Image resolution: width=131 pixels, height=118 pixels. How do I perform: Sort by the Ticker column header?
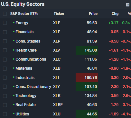click(x=59, y=14)
